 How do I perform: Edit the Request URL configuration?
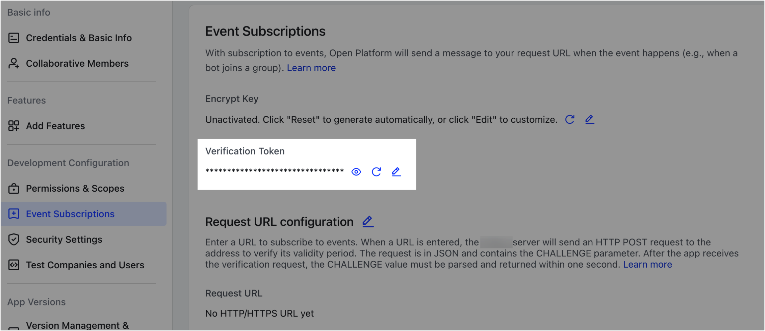(x=368, y=222)
